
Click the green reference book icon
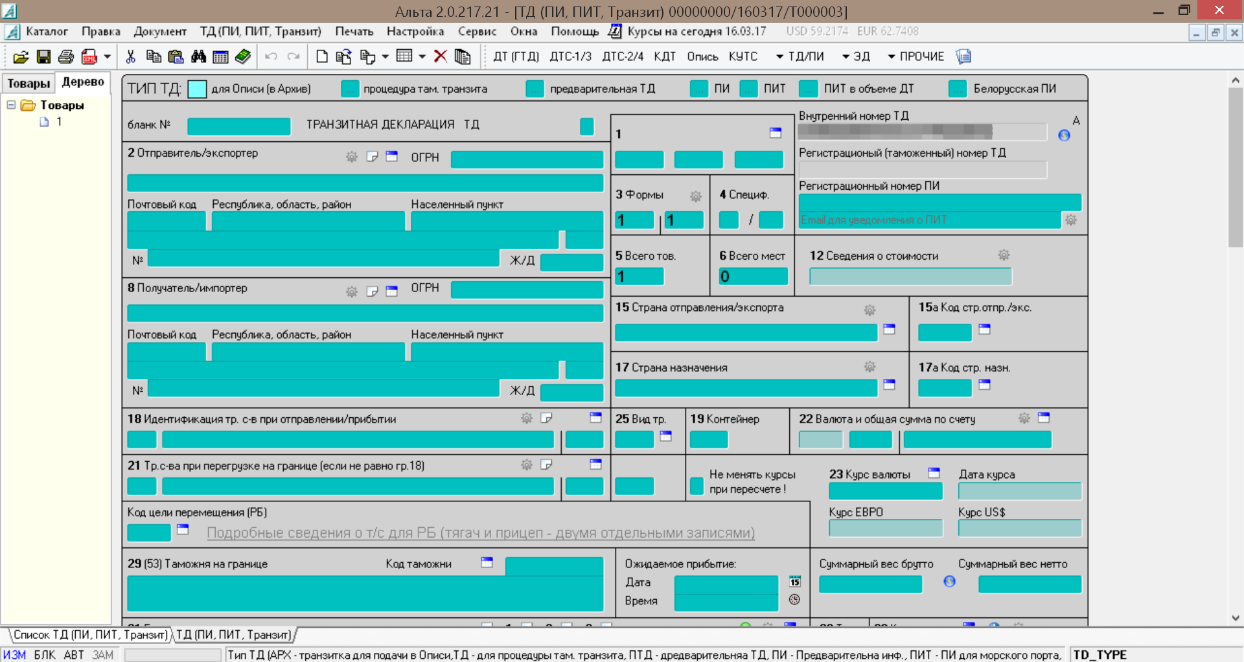[x=243, y=57]
